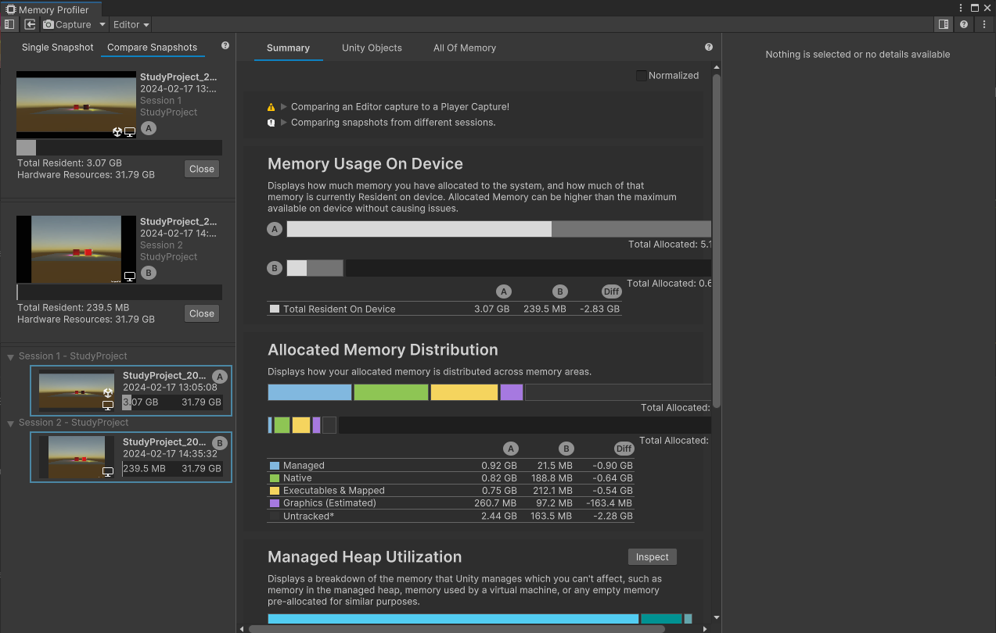The width and height of the screenshot is (996, 633).
Task: Select the 14:35:32 snapshot in Session 2
Action: tap(131, 456)
